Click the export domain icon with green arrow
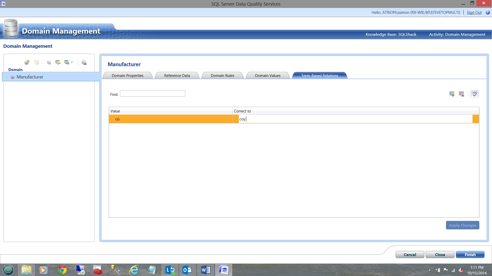Image resolution: width=492 pixels, height=276 pixels. [x=67, y=62]
